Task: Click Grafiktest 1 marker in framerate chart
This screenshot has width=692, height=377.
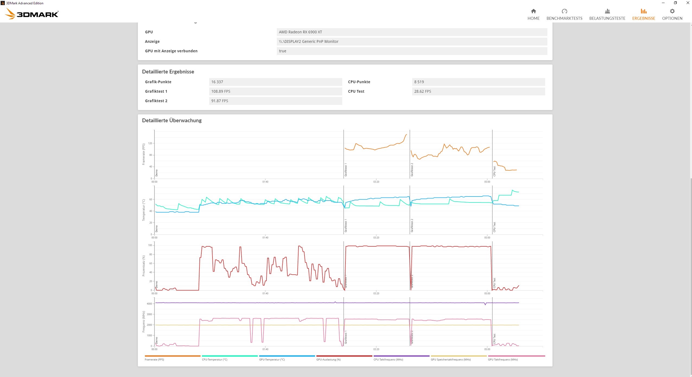Action: [345, 170]
